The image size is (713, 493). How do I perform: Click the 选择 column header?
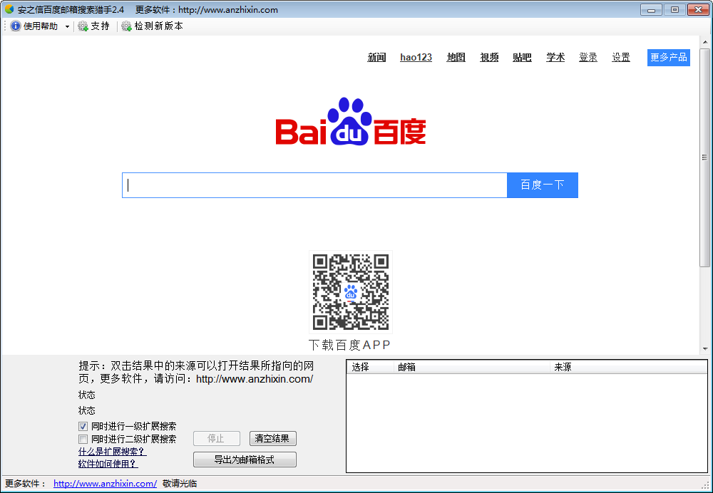point(370,367)
